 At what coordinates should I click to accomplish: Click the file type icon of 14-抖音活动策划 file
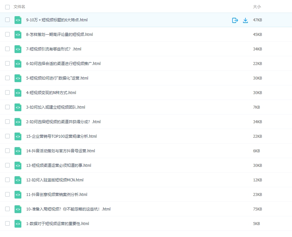(x=18, y=151)
